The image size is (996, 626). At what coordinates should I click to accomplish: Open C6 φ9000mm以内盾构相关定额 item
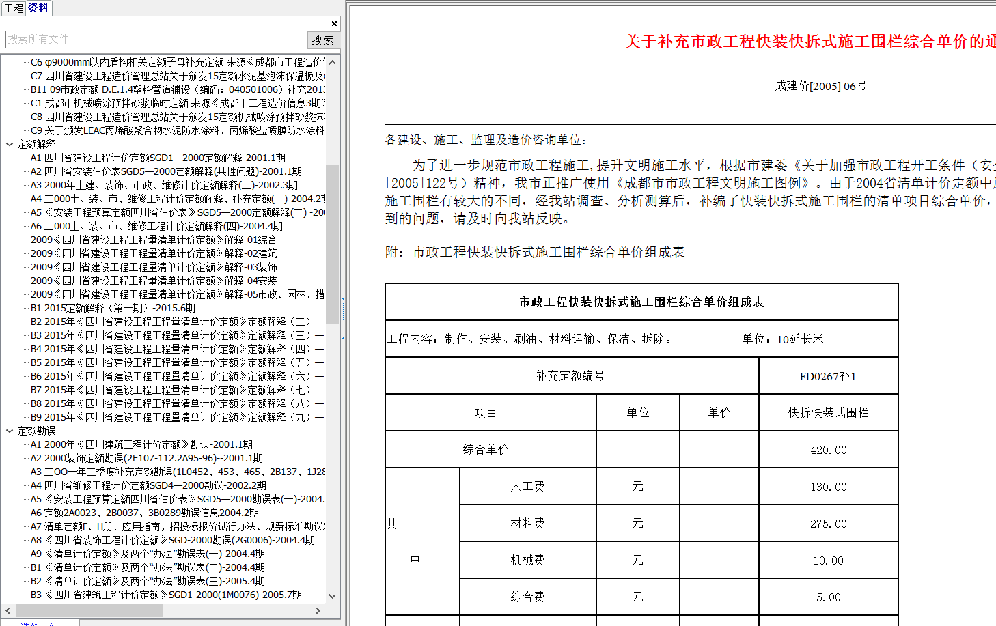178,62
